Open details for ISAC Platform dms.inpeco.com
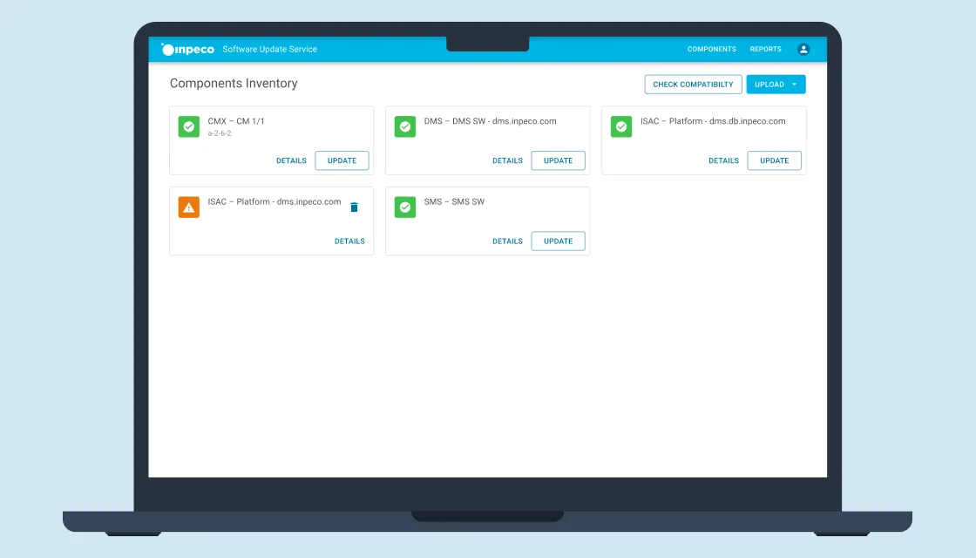 point(349,241)
